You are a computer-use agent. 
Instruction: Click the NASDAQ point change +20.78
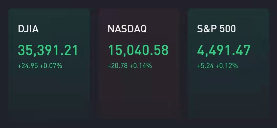point(118,66)
